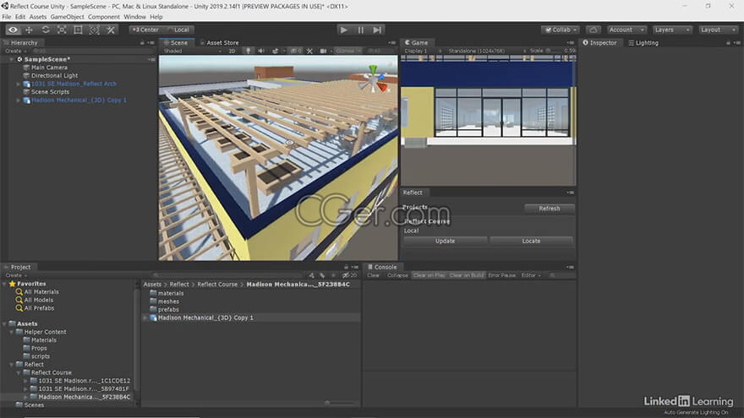
Task: Open the meshes folder
Action: point(168,301)
